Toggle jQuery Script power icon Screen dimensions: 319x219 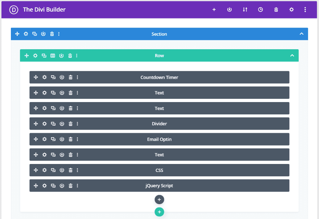(x=62, y=186)
